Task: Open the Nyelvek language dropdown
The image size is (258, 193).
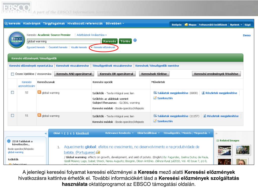Action: (x=236, y=25)
